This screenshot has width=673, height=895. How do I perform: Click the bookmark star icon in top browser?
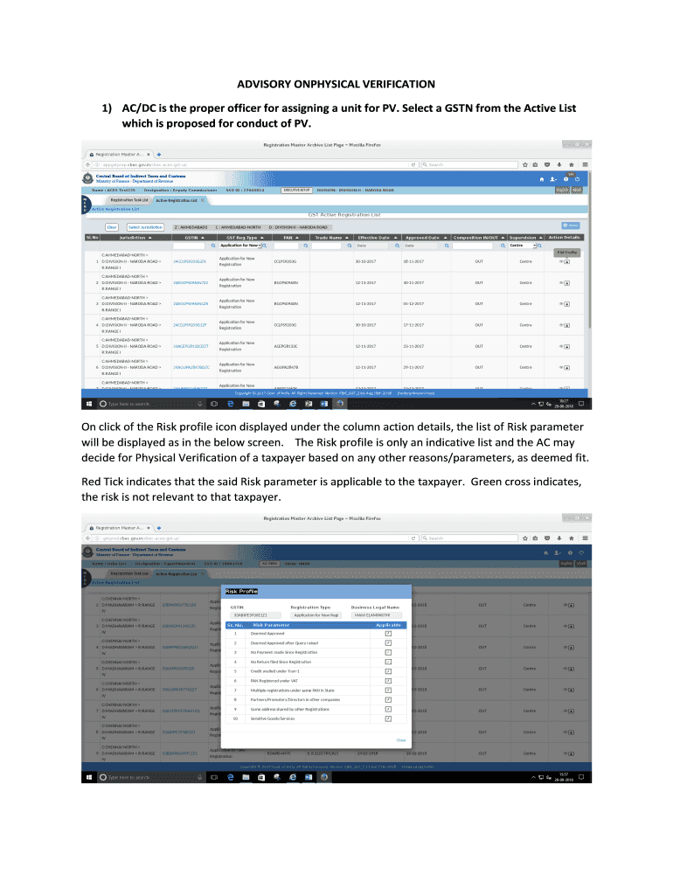click(x=524, y=163)
